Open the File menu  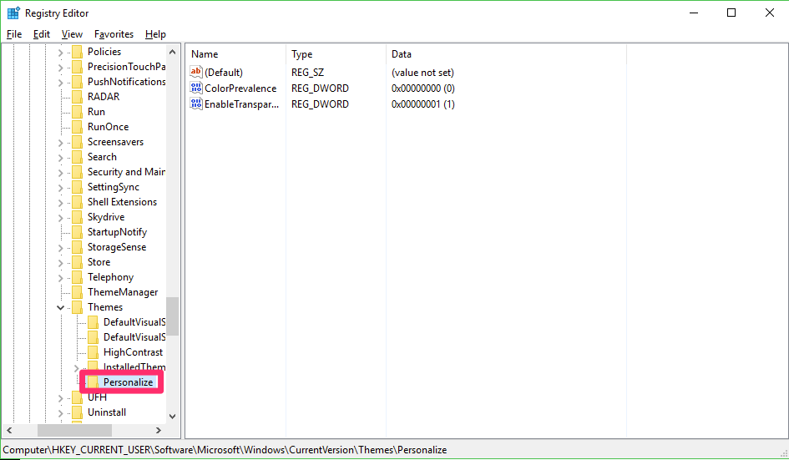[14, 34]
